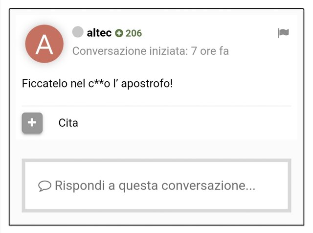Click the green plus reputation icon

pos(119,33)
